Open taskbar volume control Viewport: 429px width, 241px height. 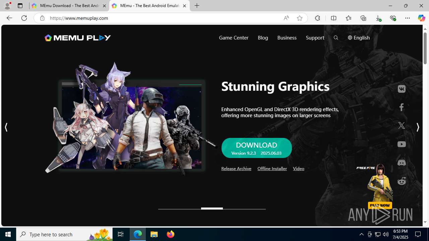[x=386, y=234]
